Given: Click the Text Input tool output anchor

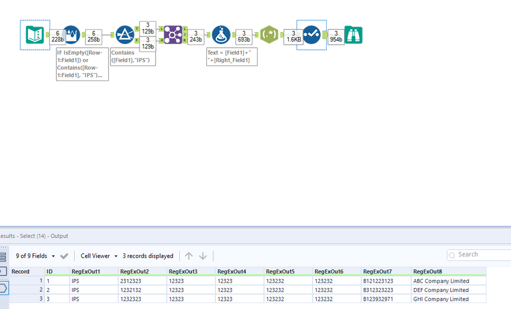Looking at the screenshot, I should 47,35.
